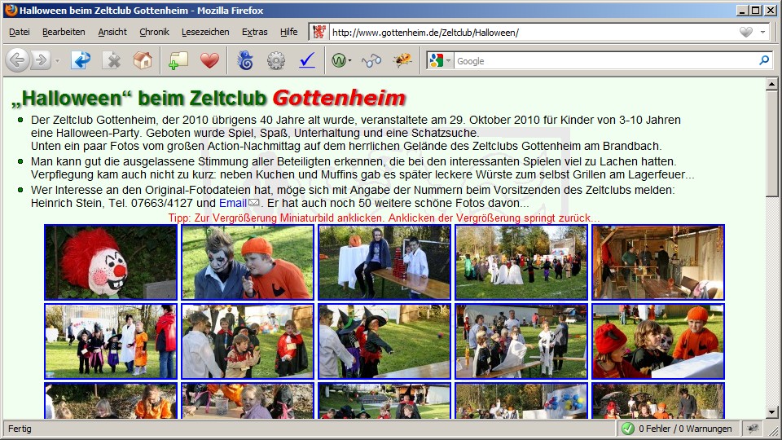Viewport: 782px width, 440px height.
Task: Click the eyeglasses icon in toolbar
Action: pyautogui.click(x=371, y=60)
